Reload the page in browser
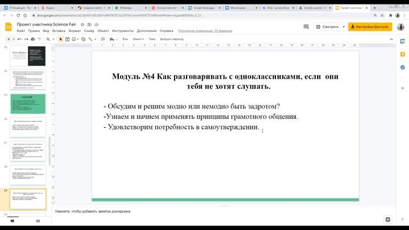This screenshot has width=409, height=230. click(x=19, y=15)
